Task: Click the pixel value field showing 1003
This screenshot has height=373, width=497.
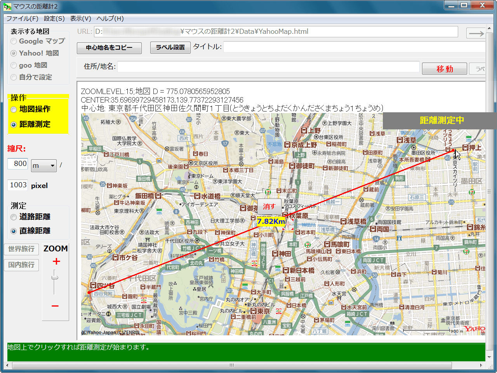Action: (18, 185)
